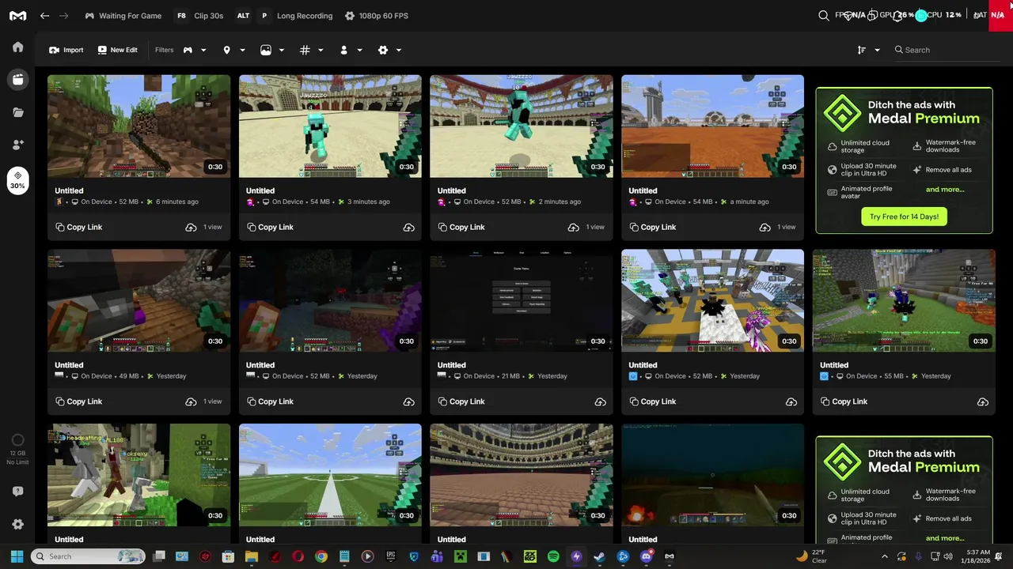Open settings gear in left sidebar
Viewport: 1013px width, 569px height.
[17, 524]
